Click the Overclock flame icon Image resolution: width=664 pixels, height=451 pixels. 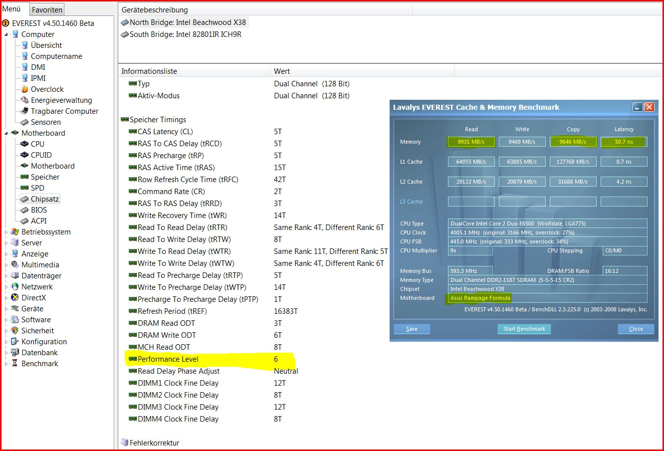click(x=24, y=89)
